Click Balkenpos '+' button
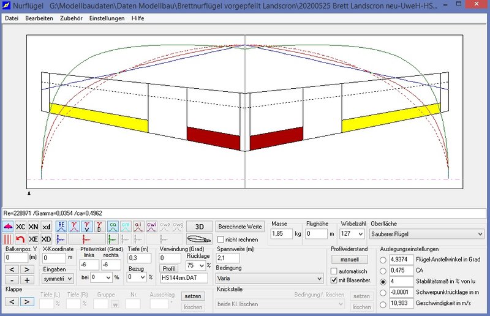This screenshot has width=490, height=316. 27,280
